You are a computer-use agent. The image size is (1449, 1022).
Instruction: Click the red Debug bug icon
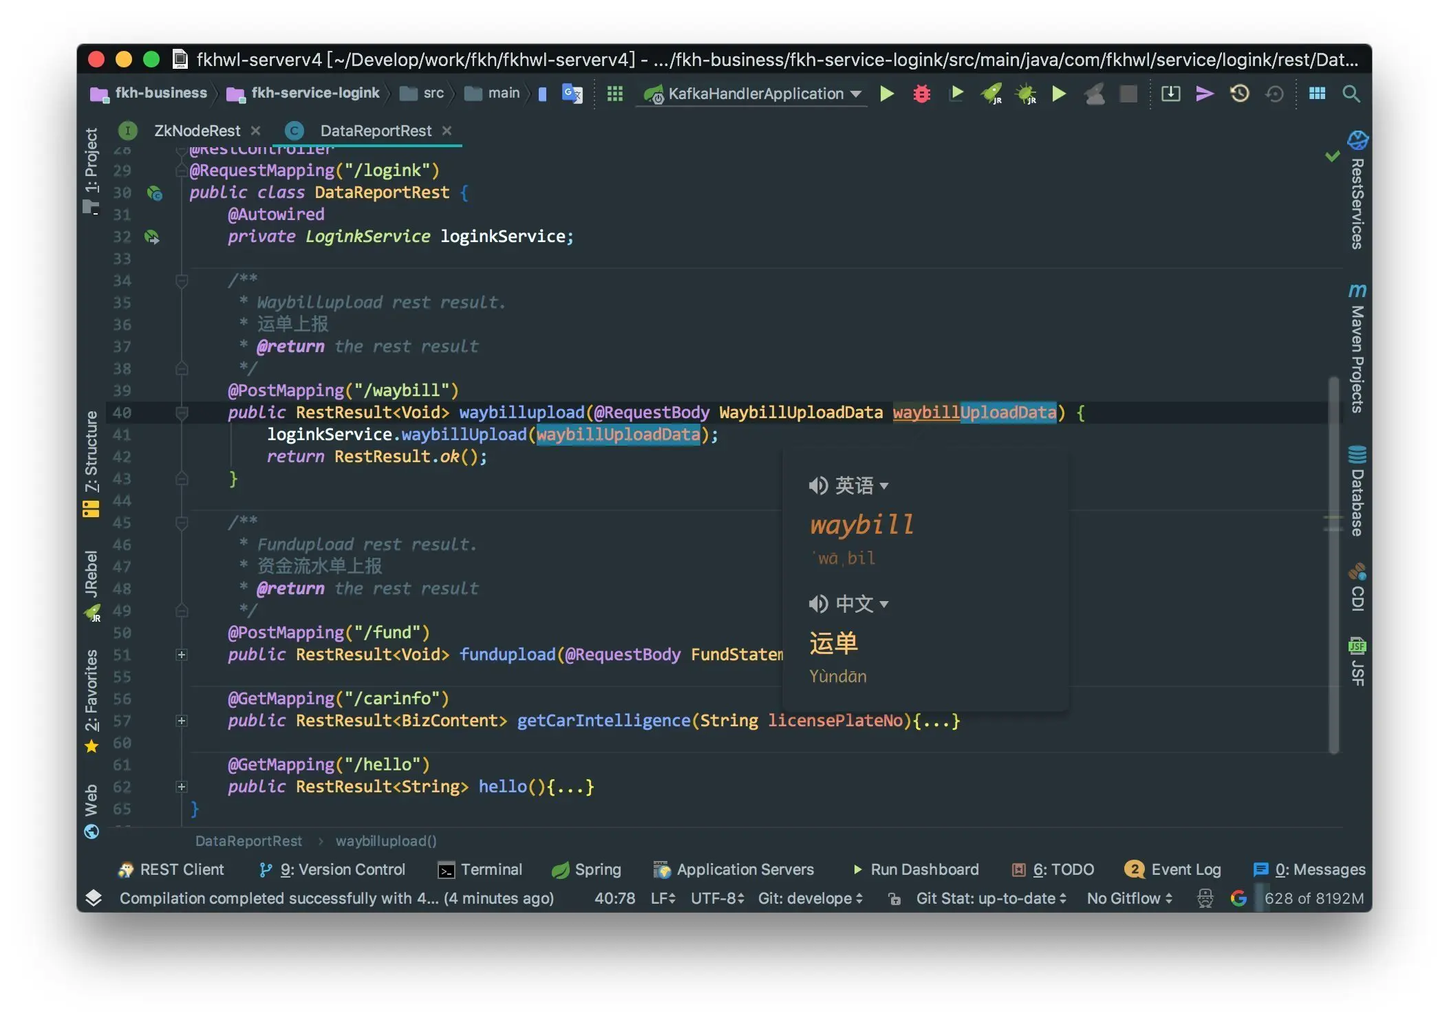click(921, 94)
